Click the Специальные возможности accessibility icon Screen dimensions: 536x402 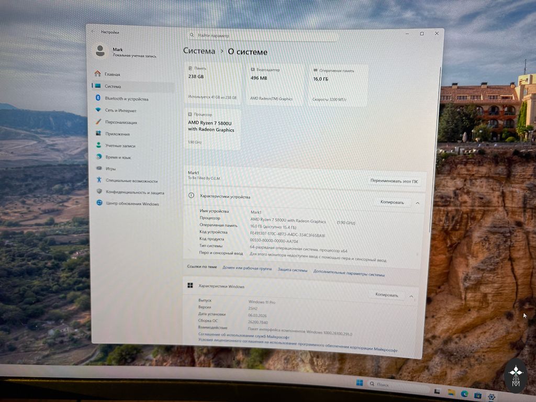98,181
